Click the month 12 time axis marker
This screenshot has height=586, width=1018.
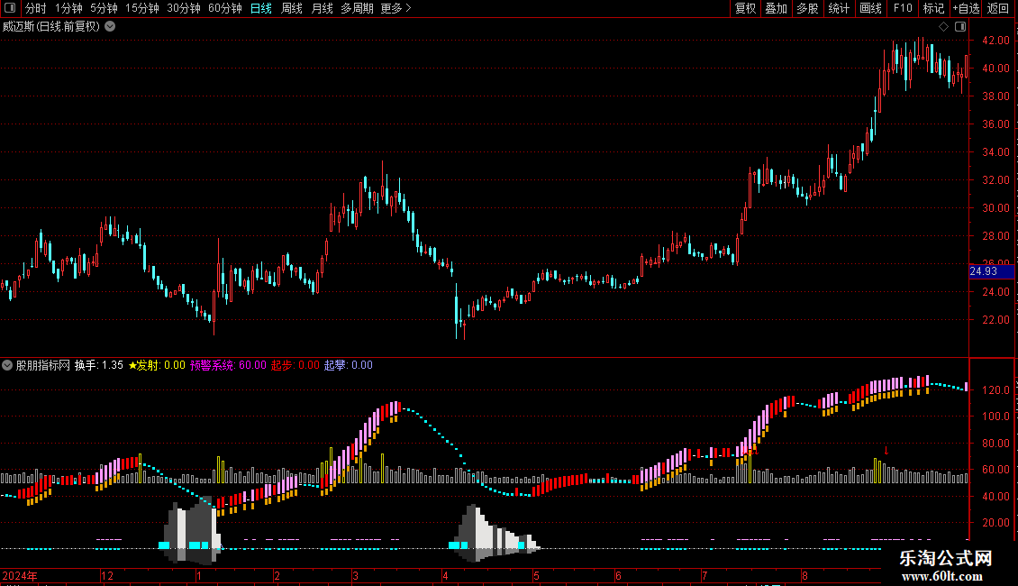pyautogui.click(x=107, y=575)
